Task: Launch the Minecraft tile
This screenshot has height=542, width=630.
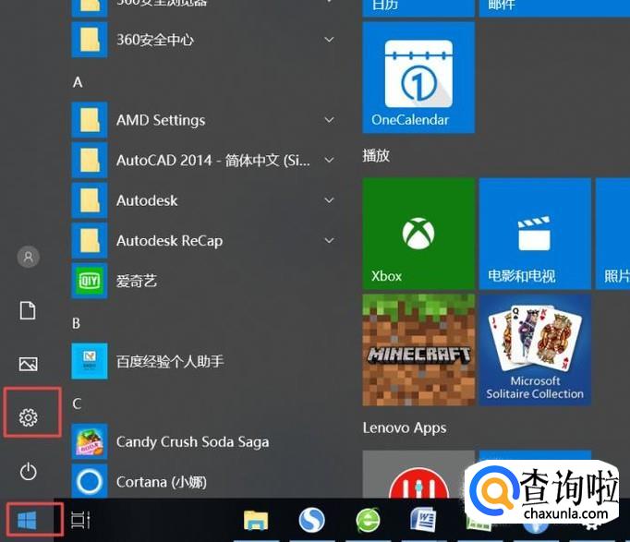Action: 418,350
